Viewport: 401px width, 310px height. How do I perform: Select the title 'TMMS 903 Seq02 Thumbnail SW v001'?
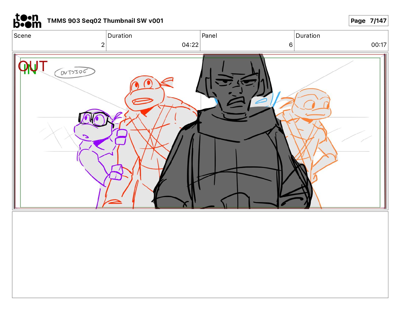click(105, 21)
